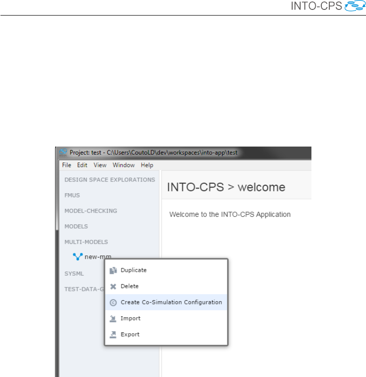The height and width of the screenshot is (377, 366).
Task: Choose Delete from the context menu
Action: click(166, 286)
